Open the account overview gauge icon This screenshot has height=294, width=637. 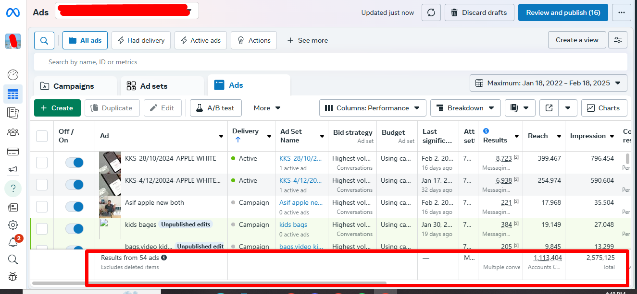pos(13,74)
